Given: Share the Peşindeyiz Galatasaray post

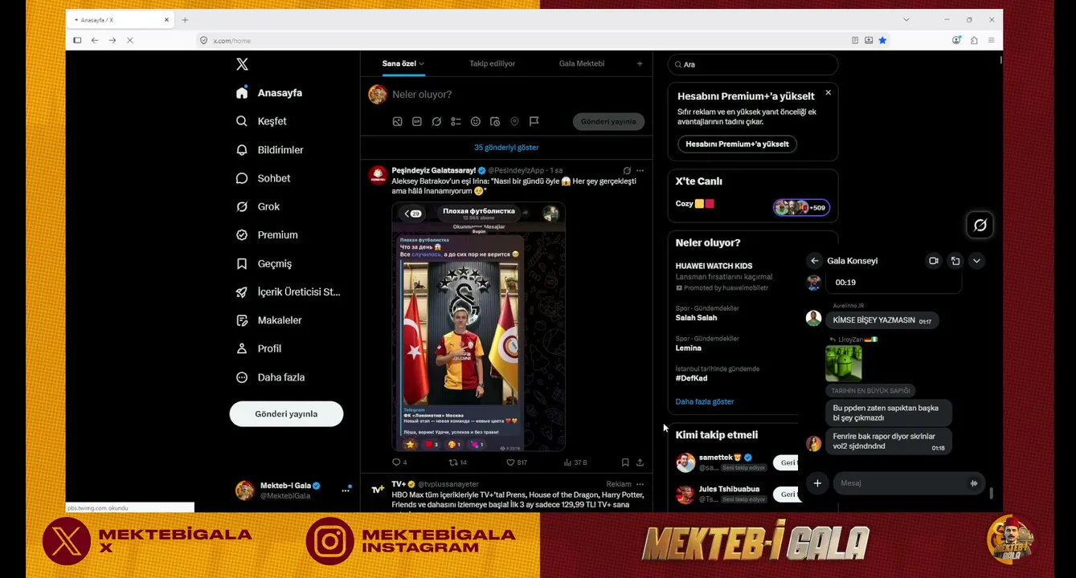Looking at the screenshot, I should pyautogui.click(x=640, y=462).
